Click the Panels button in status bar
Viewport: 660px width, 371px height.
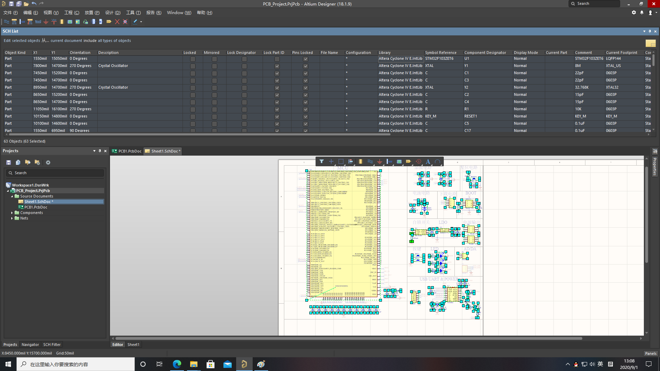coord(650,353)
